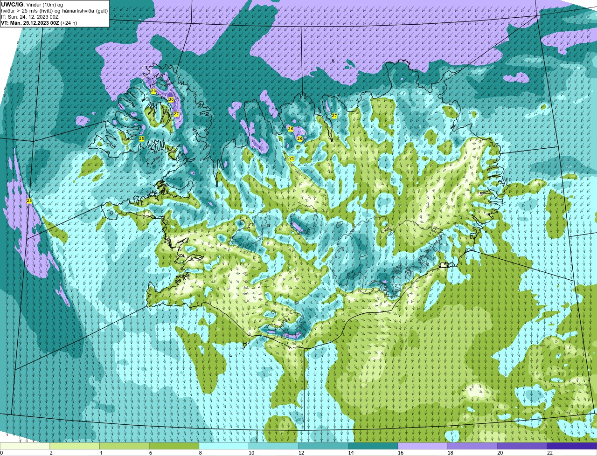
Task: Click the 6–8 m/s olive green legend swatch
Action: click(174, 446)
